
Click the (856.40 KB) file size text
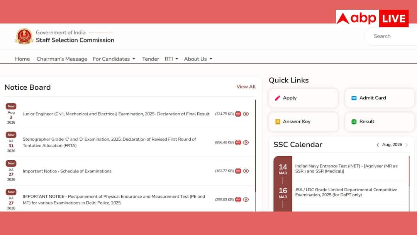(224, 142)
